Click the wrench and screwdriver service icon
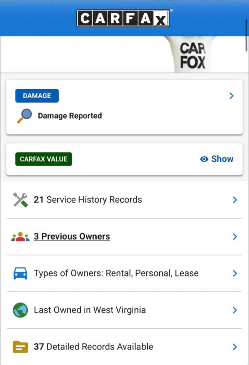 [x=21, y=200]
